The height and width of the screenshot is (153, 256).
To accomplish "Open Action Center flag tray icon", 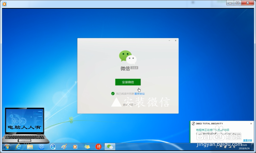I will pyautogui.click(x=221, y=147).
